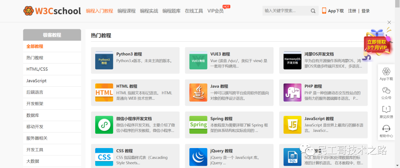Open the jQuery 教程 blue icon

[x=198, y=157]
